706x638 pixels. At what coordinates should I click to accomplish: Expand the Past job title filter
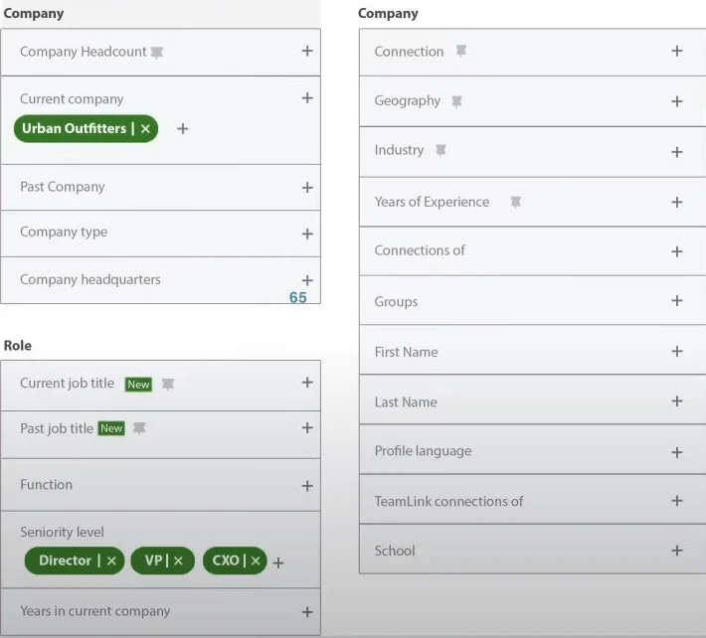coord(307,427)
